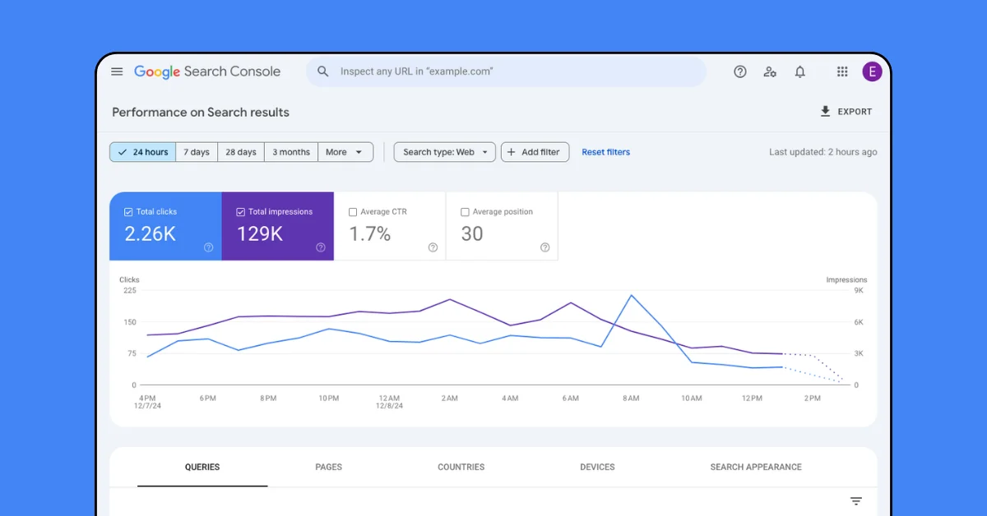Click the table filter rows icon
This screenshot has height=516, width=987.
click(856, 501)
